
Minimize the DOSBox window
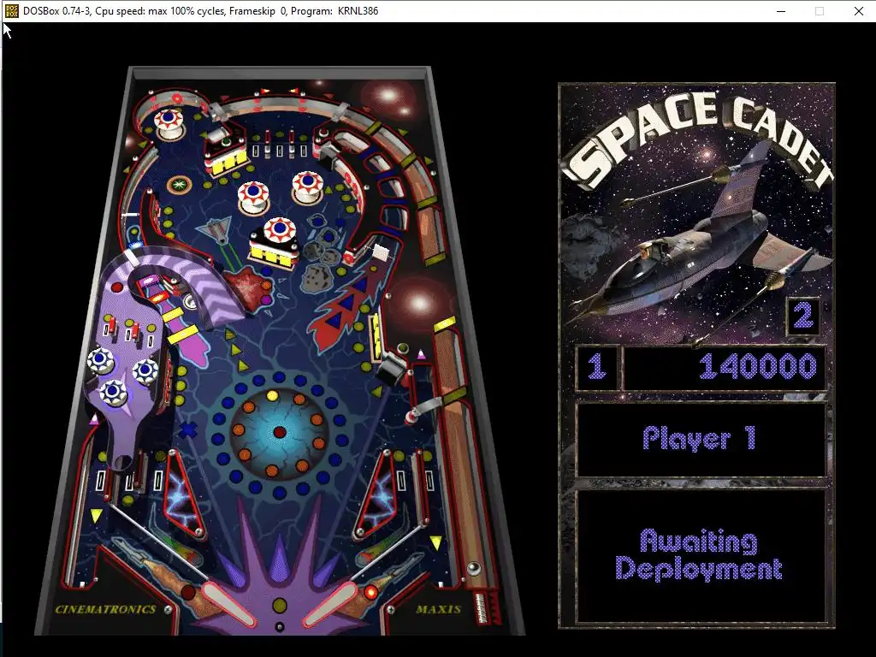[781, 10]
